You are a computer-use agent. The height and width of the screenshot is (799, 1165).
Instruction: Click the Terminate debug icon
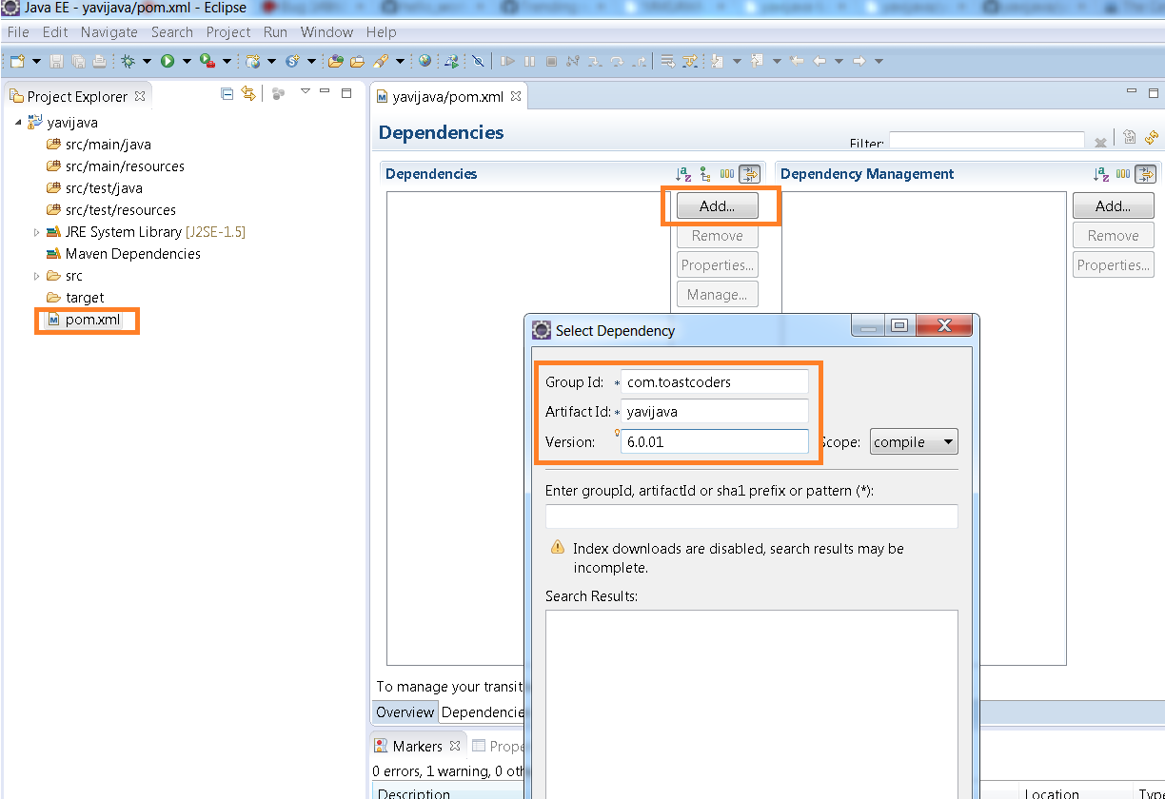coord(551,61)
